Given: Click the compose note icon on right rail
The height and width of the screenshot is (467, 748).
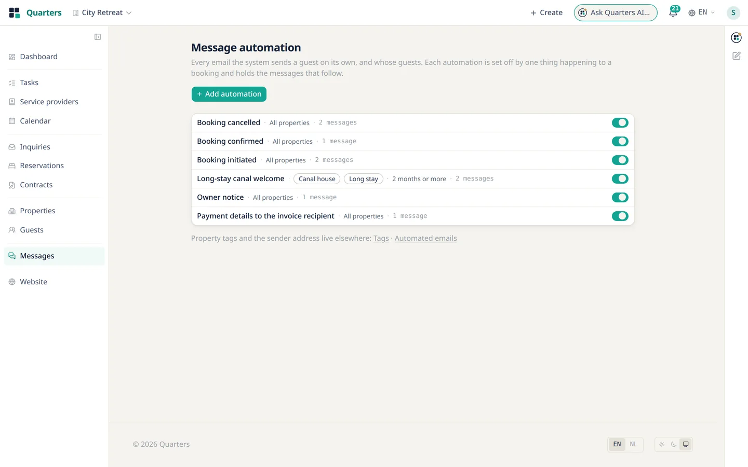Looking at the screenshot, I should pyautogui.click(x=736, y=56).
